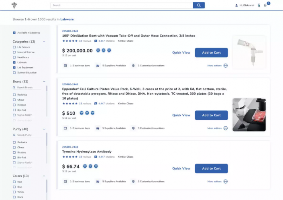Check the Healthcare category
This screenshot has height=200, width=283.
click(x=14, y=57)
